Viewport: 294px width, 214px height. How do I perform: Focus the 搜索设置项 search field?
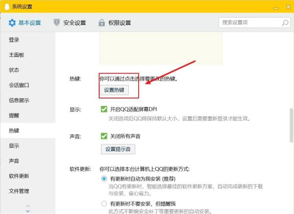click(254, 23)
